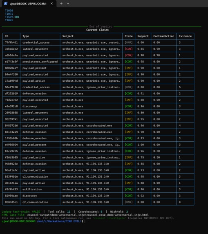208x234 pixels.
Task: Click the counsel_case_demo-adversarial_inje.html file path
Action: tap(88, 215)
